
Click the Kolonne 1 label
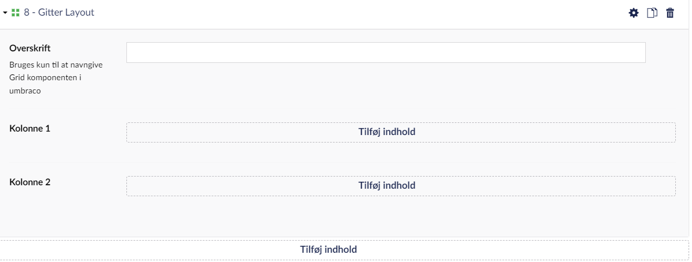coord(30,128)
